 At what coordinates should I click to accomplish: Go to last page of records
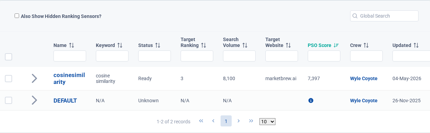(251, 121)
